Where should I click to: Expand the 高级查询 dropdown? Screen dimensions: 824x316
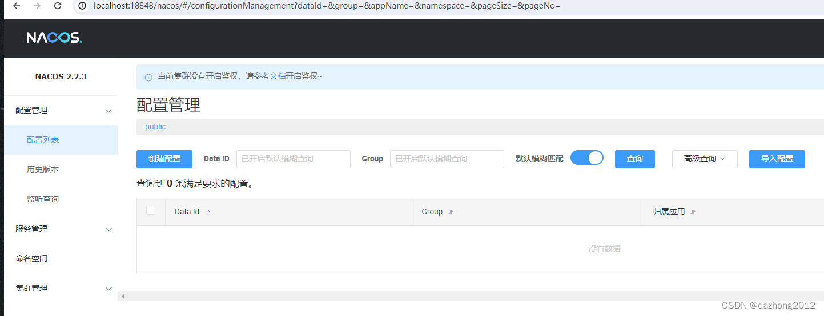point(704,159)
